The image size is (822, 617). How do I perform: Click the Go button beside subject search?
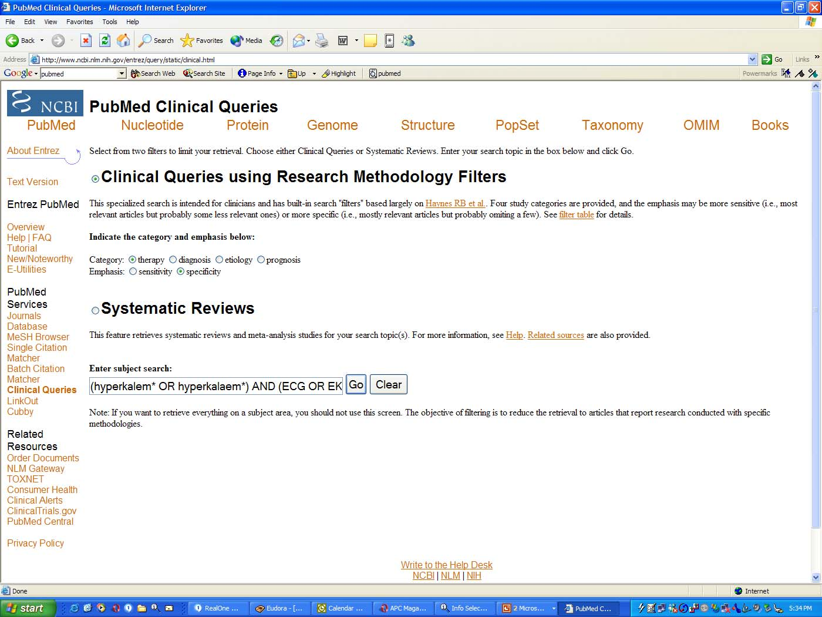point(356,384)
